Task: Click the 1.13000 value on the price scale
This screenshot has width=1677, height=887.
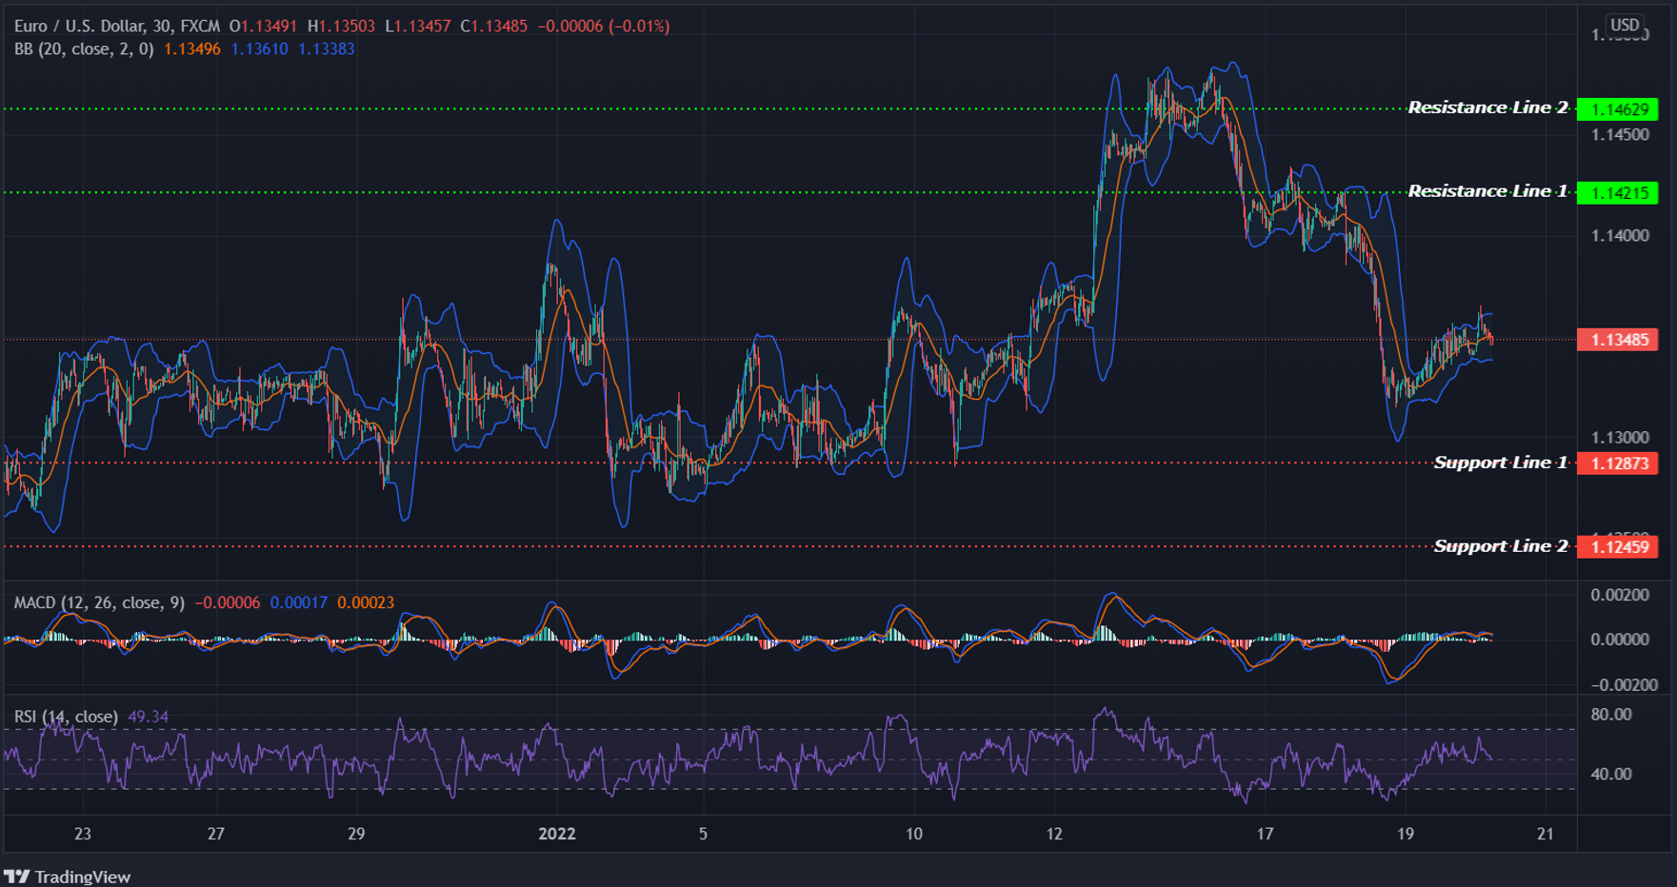Action: click(1619, 437)
